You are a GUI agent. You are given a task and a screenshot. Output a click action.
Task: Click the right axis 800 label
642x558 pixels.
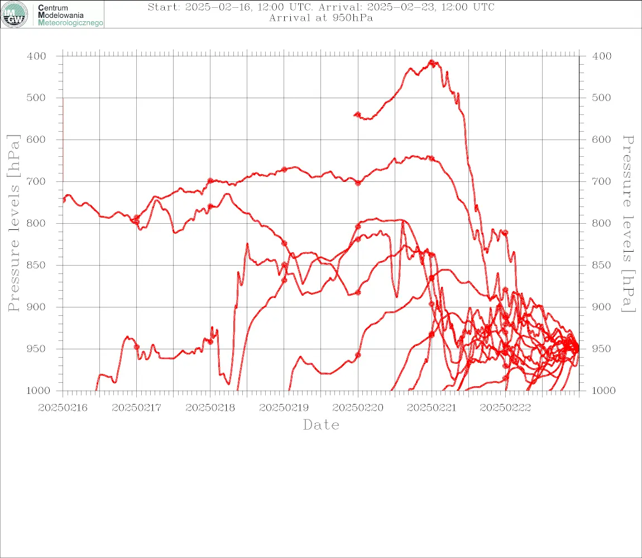coord(601,224)
